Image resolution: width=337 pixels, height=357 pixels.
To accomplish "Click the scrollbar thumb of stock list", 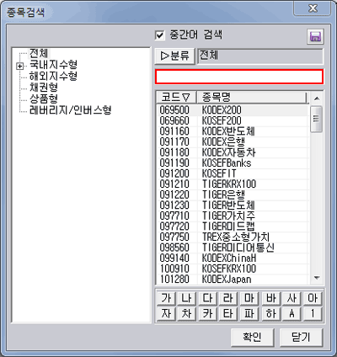I will click(x=317, y=119).
